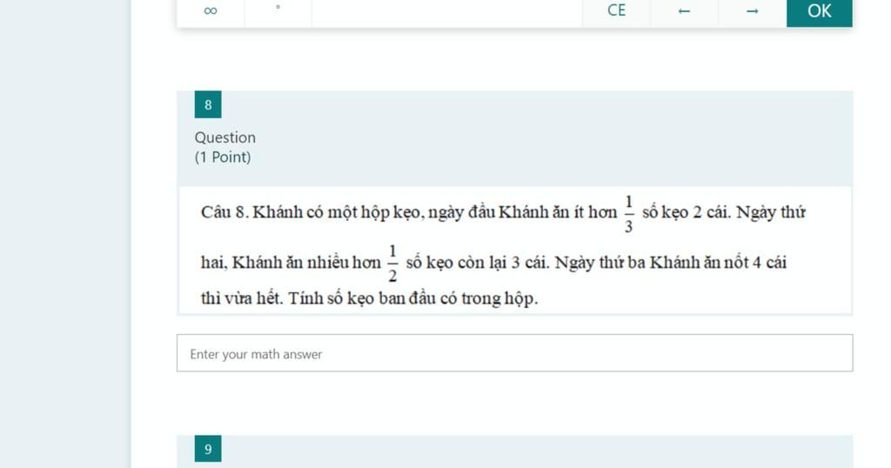This screenshot has height=468, width=891.
Task: Click the 1/2 fraction in the question
Action: click(x=392, y=263)
